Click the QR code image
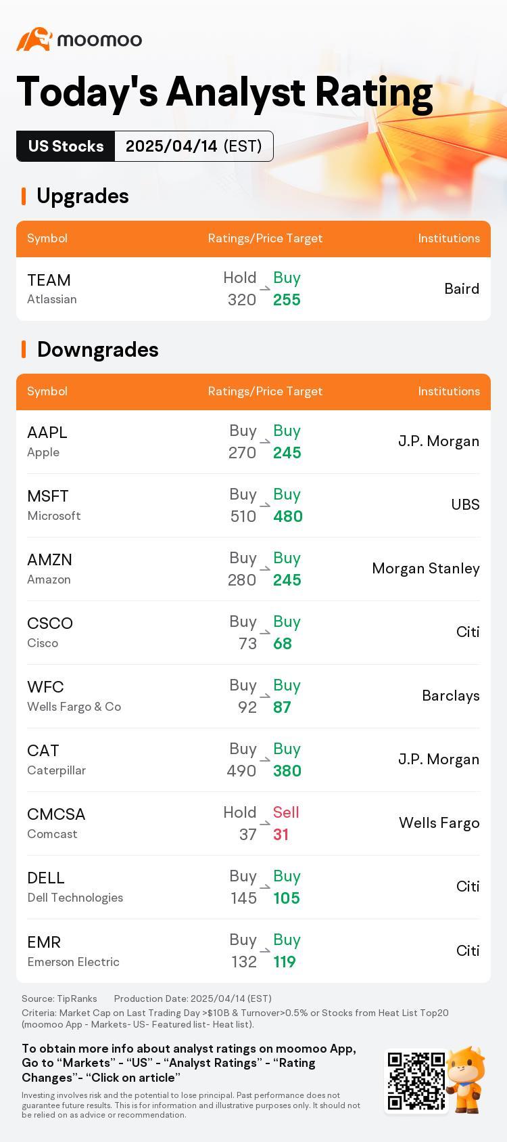 416,1081
